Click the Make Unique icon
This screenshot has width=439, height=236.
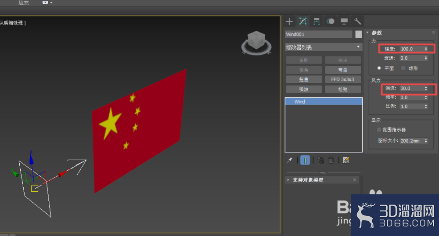(x=320, y=160)
